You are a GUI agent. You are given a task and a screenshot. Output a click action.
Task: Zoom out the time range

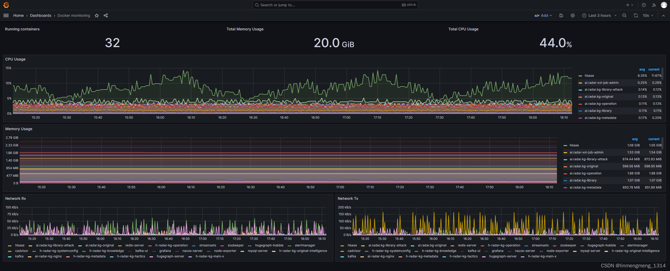[624, 15]
